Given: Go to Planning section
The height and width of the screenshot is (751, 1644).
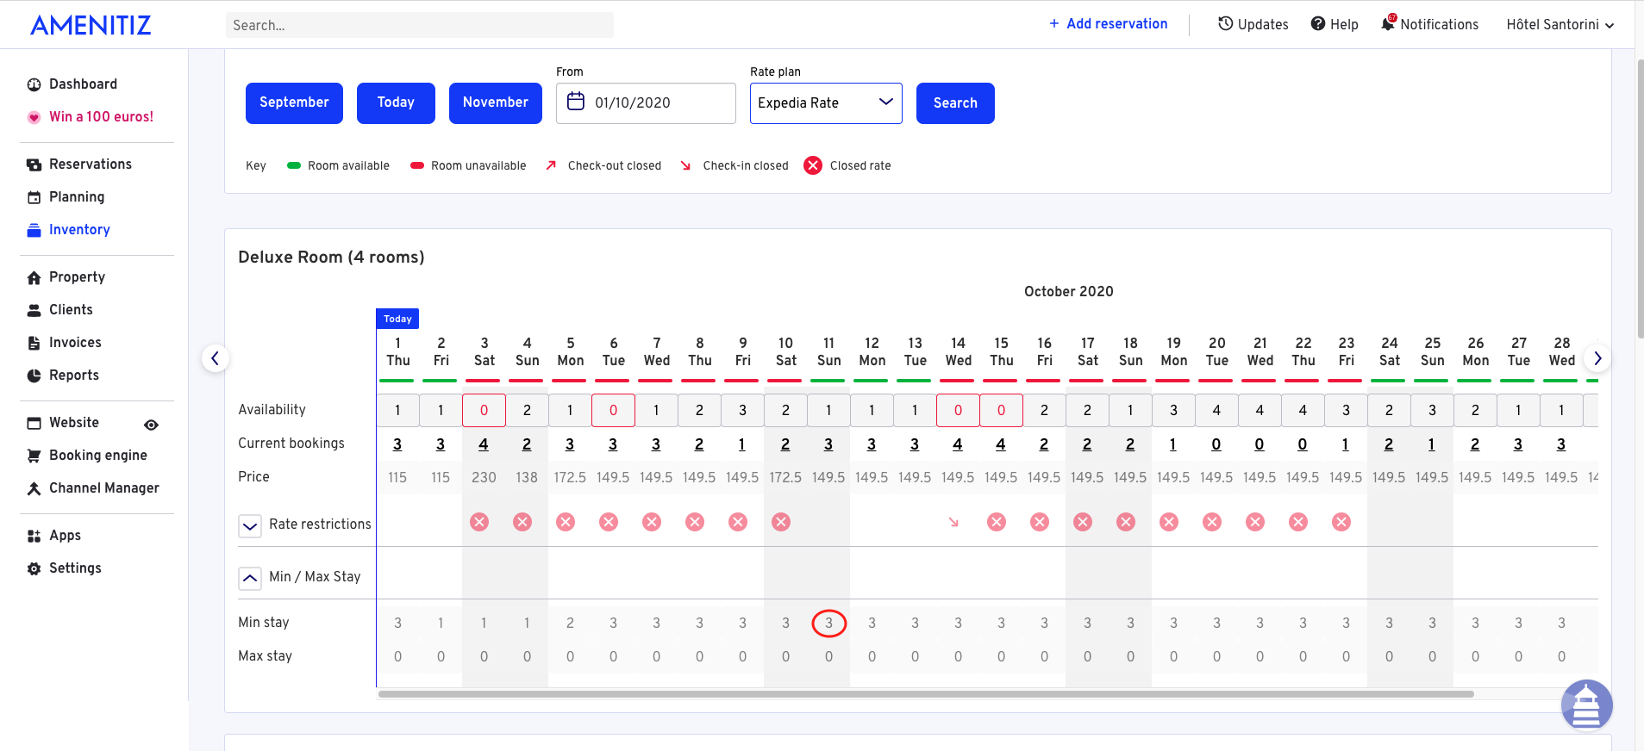Looking at the screenshot, I should coord(76,196).
